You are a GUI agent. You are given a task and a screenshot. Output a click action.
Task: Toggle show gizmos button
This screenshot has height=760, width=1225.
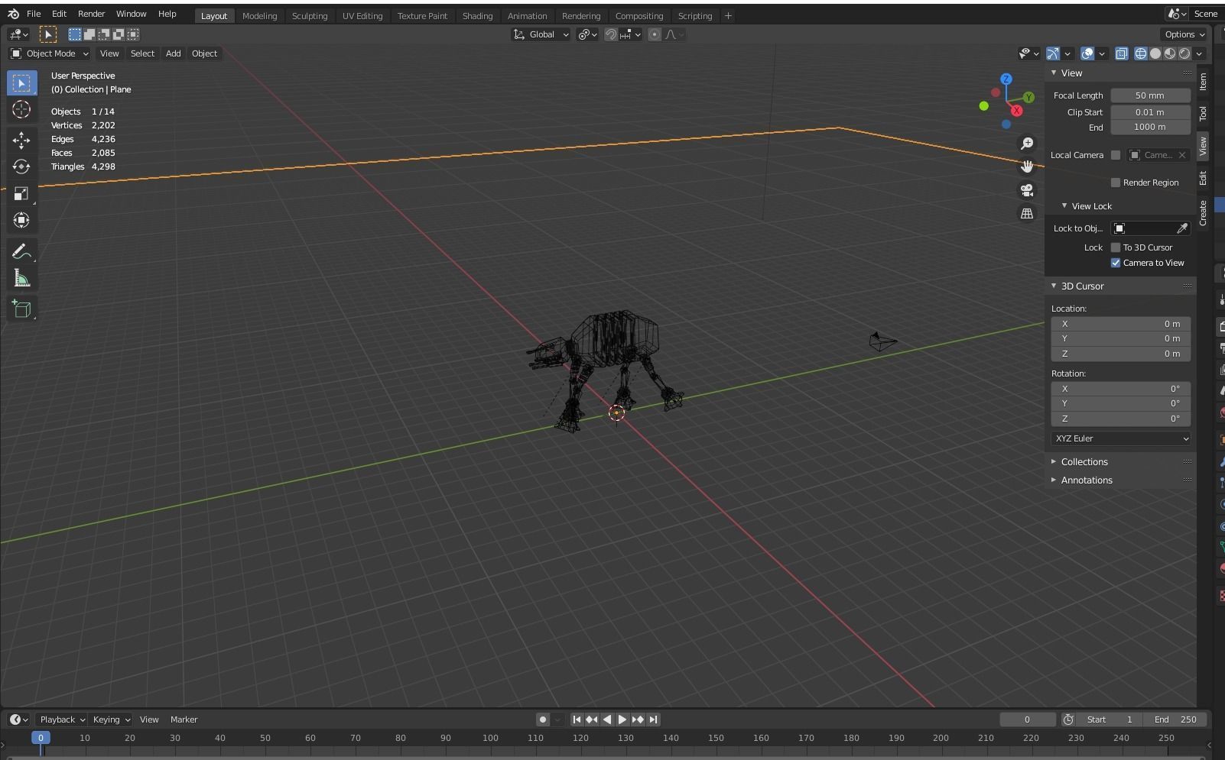point(1053,53)
